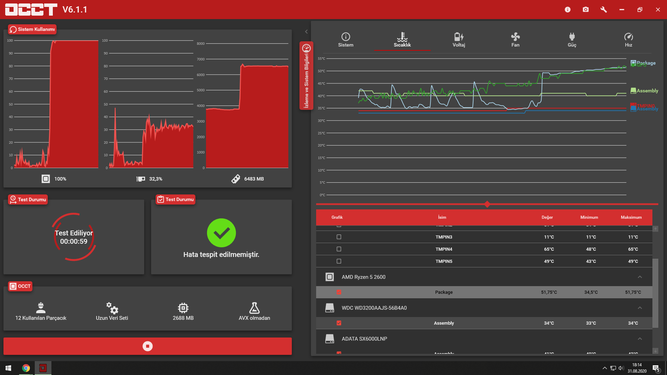667x375 pixels.
Task: Click the red graph divider slider handle
Action: tap(487, 204)
